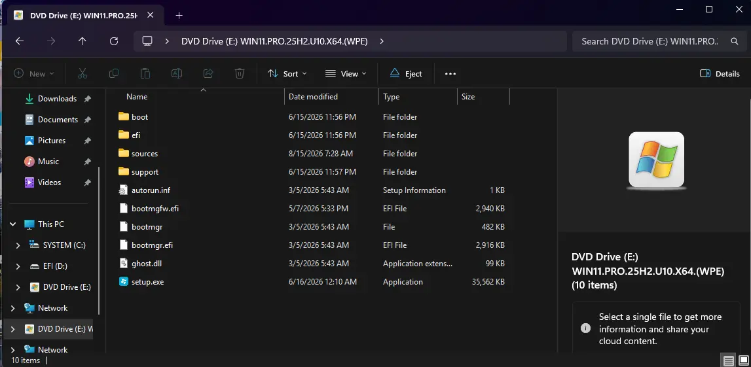
Task: Toggle the Details pane button
Action: tap(720, 74)
